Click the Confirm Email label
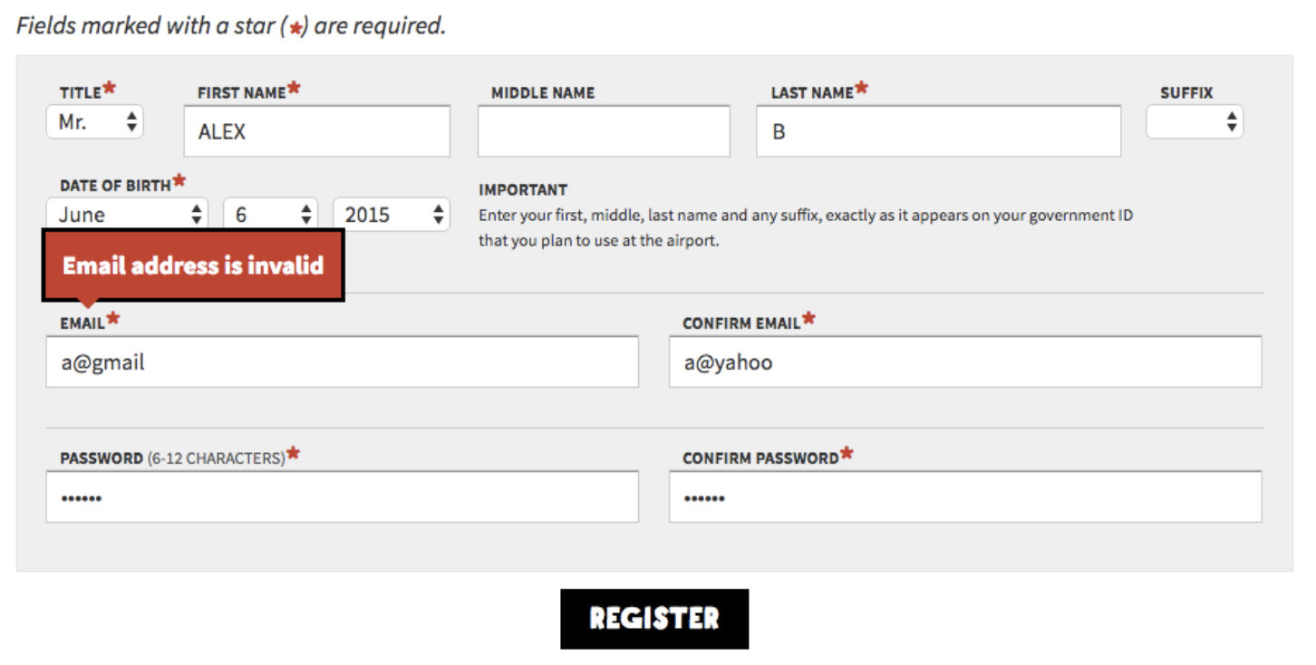The height and width of the screenshot is (665, 1316). click(741, 323)
